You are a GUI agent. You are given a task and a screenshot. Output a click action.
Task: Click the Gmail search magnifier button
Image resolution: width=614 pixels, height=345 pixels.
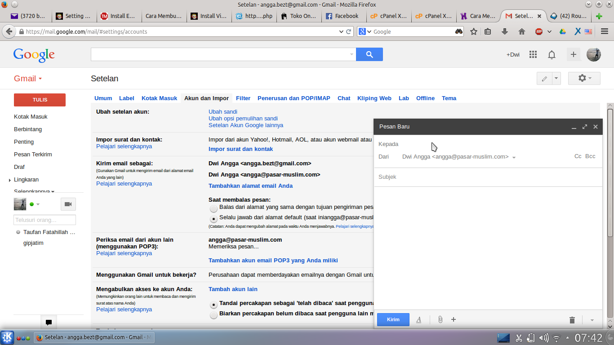coord(369,54)
